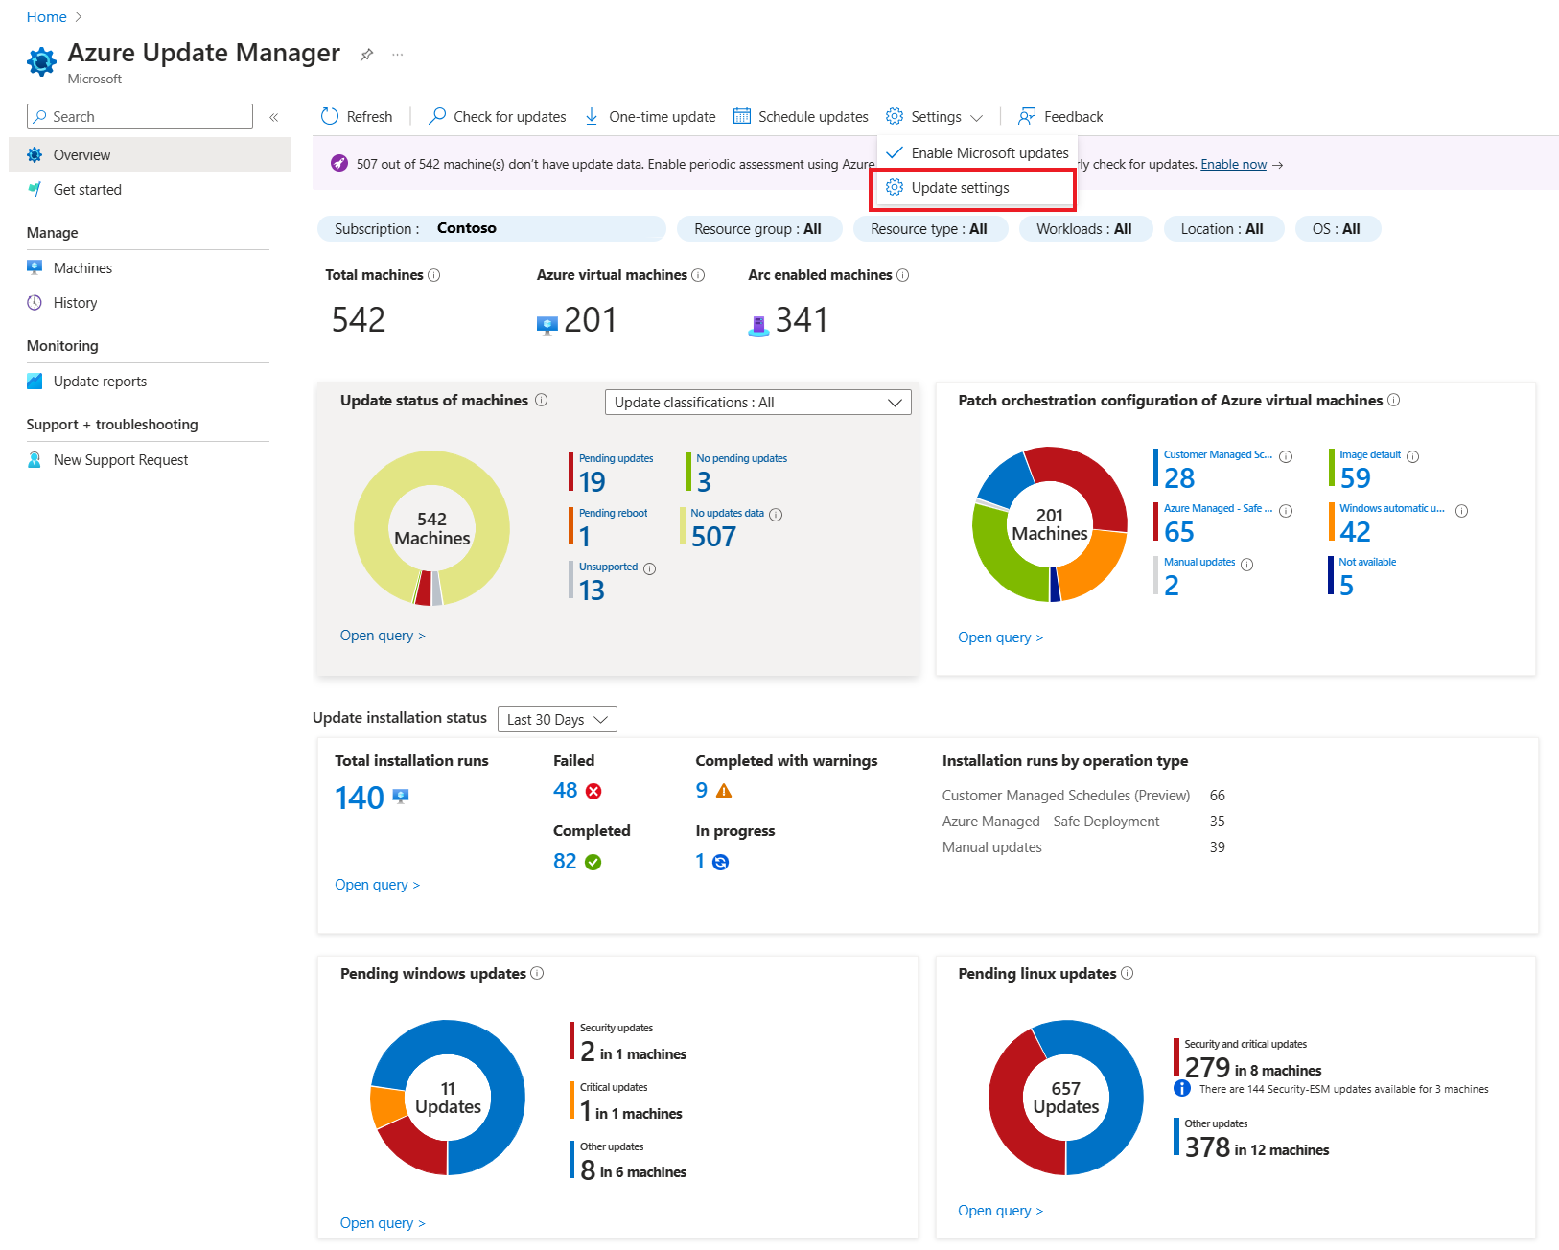Expand the Settings dropdown menu
1559x1250 pixels.
(935, 117)
